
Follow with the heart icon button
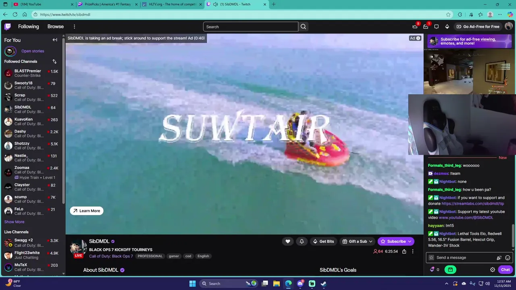(287, 241)
